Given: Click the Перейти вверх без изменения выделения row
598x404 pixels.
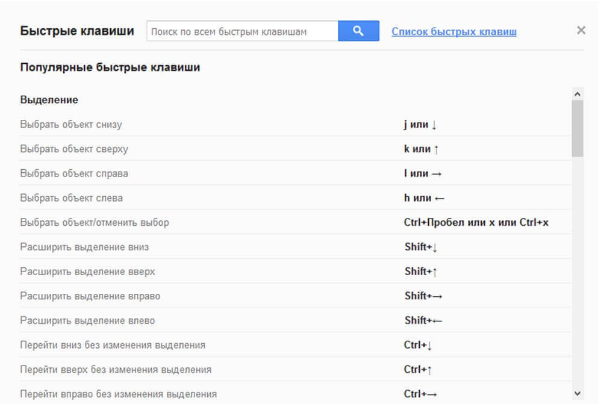Looking at the screenshot, I should (x=116, y=369).
